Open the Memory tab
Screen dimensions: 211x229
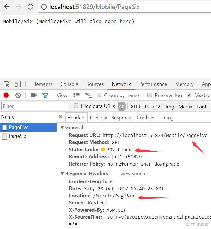click(184, 84)
